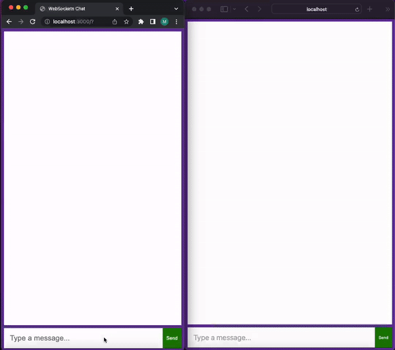Viewport: 395px width, 350px height.
Task: Go back in Chrome window
Action: click(x=9, y=22)
